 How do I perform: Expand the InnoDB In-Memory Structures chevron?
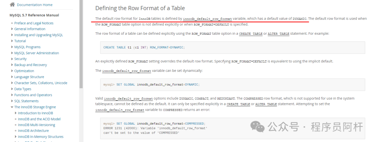16,137
